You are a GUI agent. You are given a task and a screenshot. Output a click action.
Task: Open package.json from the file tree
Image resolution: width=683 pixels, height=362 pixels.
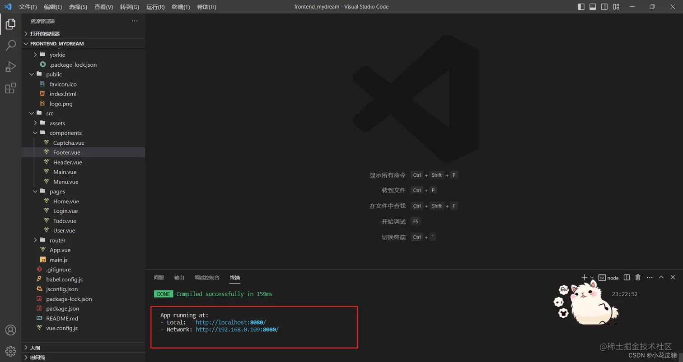84,309
